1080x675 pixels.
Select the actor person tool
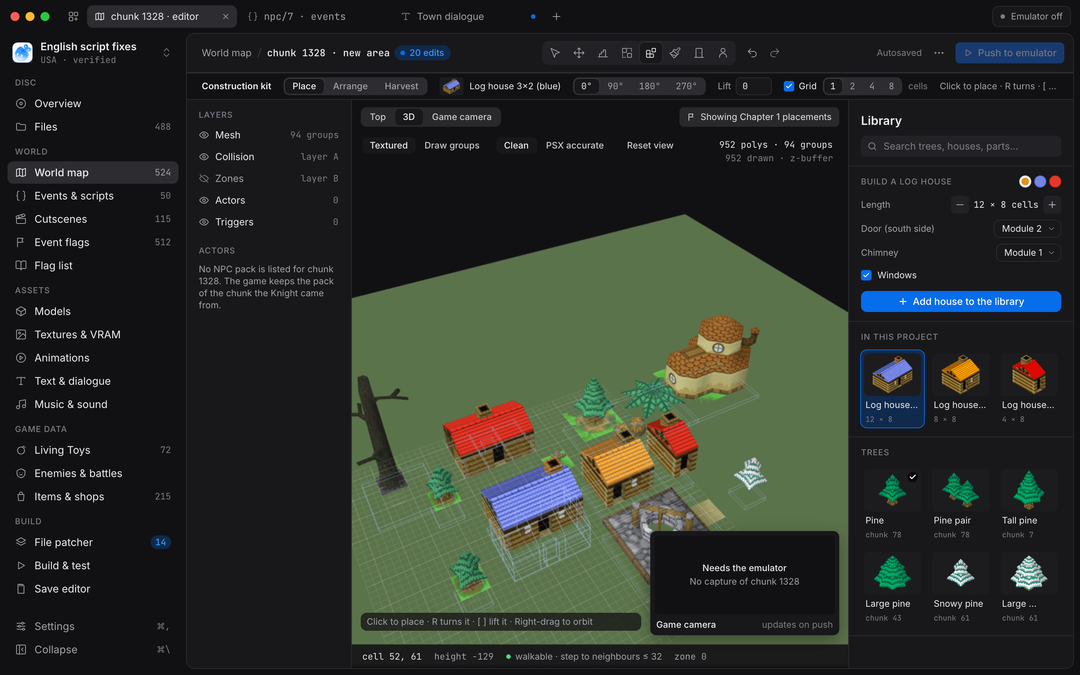pos(723,53)
